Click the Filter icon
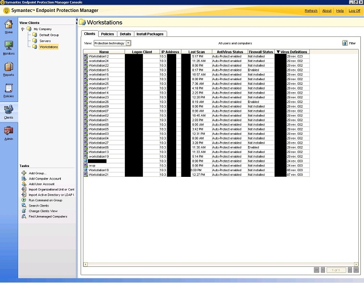This screenshot has width=364, height=283. tap(345, 43)
